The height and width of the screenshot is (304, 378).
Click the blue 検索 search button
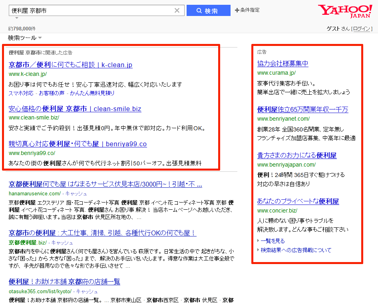coord(208,11)
